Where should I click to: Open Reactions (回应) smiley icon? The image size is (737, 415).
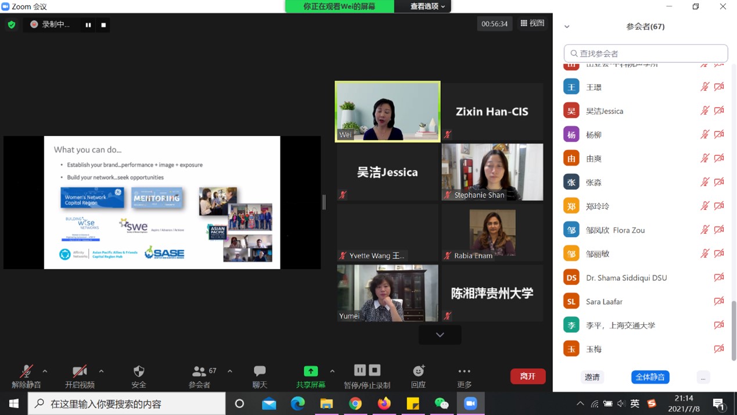pyautogui.click(x=418, y=371)
